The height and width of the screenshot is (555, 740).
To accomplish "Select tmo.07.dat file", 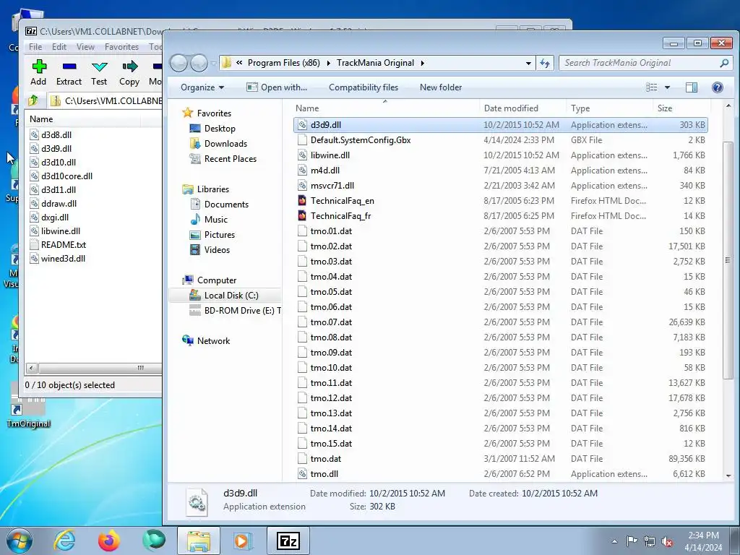I will [500, 322].
